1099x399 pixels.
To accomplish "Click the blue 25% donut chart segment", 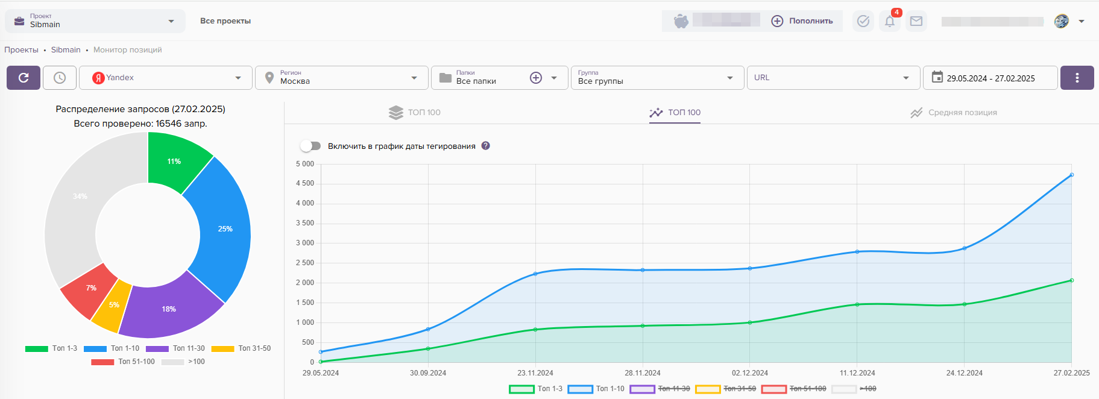I will (x=223, y=229).
